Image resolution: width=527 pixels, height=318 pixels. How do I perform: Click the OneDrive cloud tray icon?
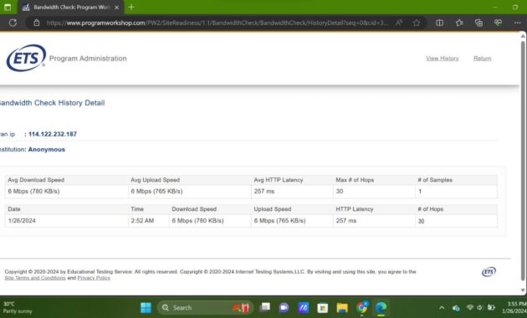click(456, 308)
